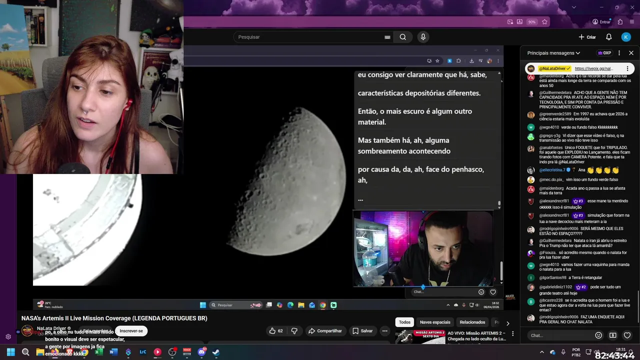Start voice search with the microphone icon
This screenshot has height=360, width=640.
coord(423,37)
